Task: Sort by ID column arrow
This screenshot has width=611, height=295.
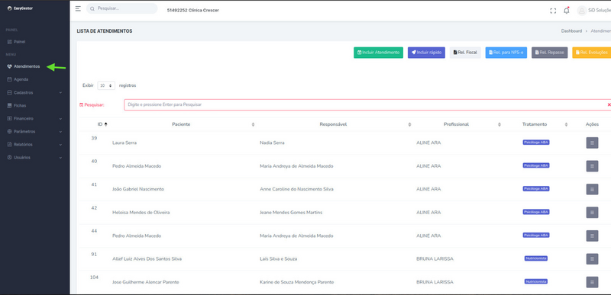Action: pos(105,124)
